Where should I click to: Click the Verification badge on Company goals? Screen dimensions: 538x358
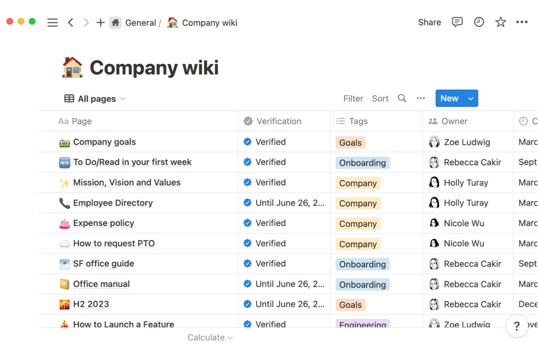pos(248,142)
